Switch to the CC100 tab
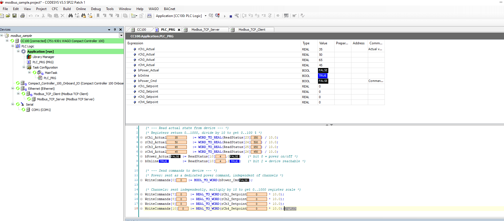504x221 pixels. (141, 30)
